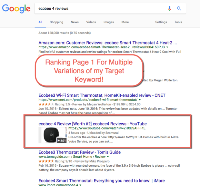200x186 pixels.
Task: Click the ecobee thermostat video thumbnail
Action: click(53, 135)
